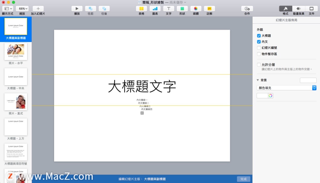The image size is (320, 183).
Task: Click the 完成 done button
Action: click(243, 179)
